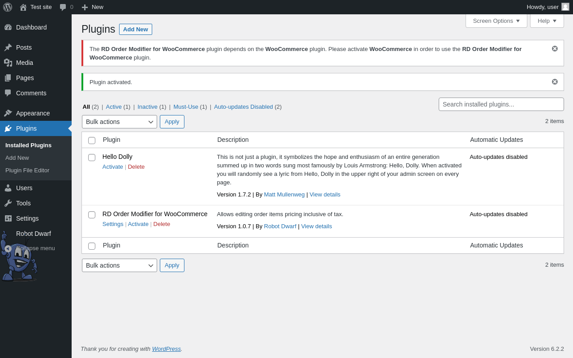Viewport: 573px width, 358px height.
Task: Open the Plugin File Editor submenu item
Action: click(x=27, y=170)
